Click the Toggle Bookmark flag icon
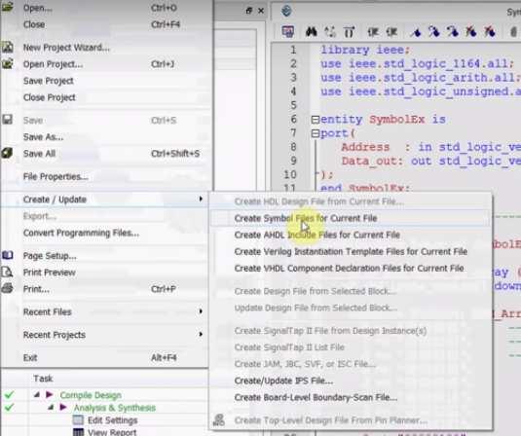Viewport: 521px width, 436px height. coord(415,32)
